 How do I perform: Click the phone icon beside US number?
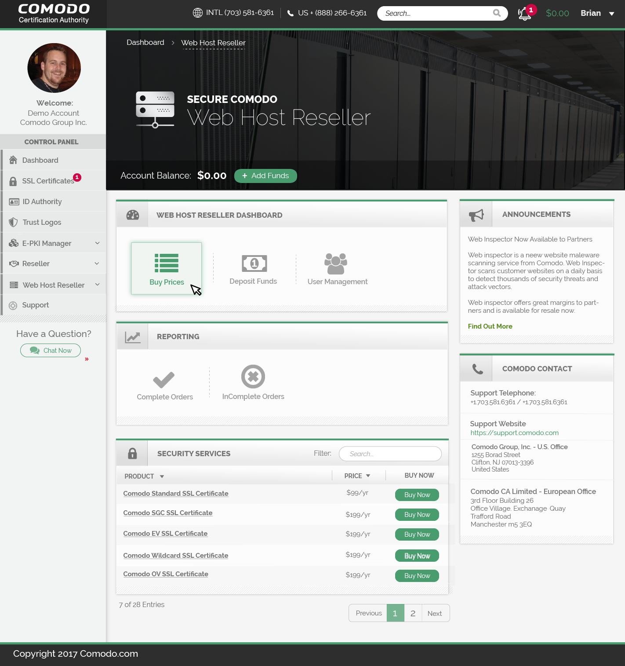pos(291,13)
